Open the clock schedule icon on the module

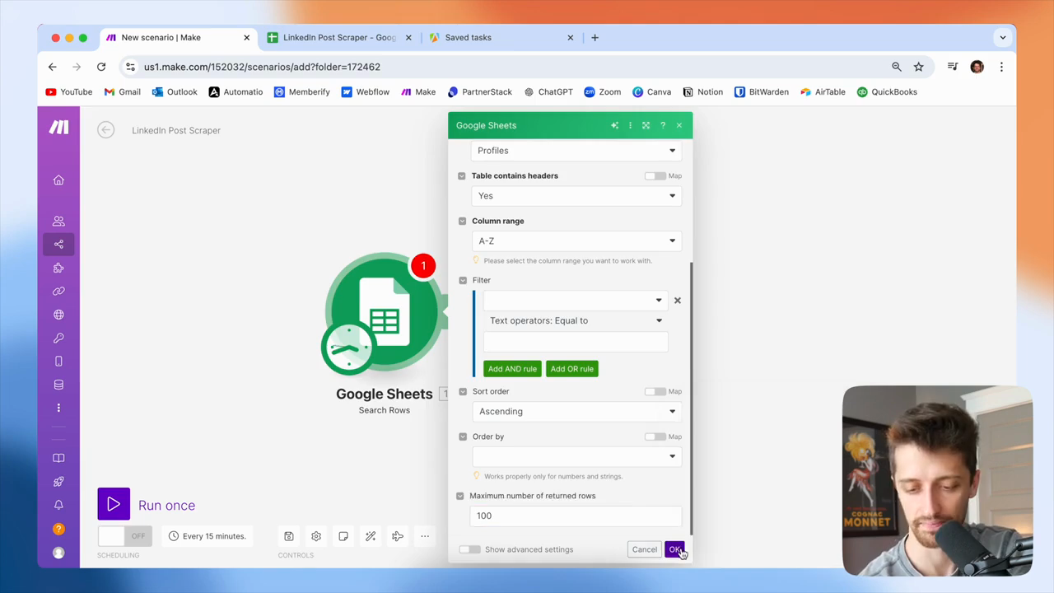(x=348, y=349)
